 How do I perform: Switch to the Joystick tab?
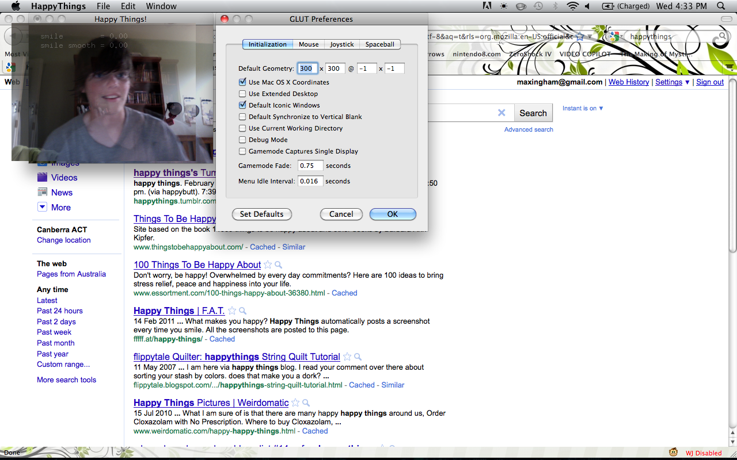(x=342, y=44)
